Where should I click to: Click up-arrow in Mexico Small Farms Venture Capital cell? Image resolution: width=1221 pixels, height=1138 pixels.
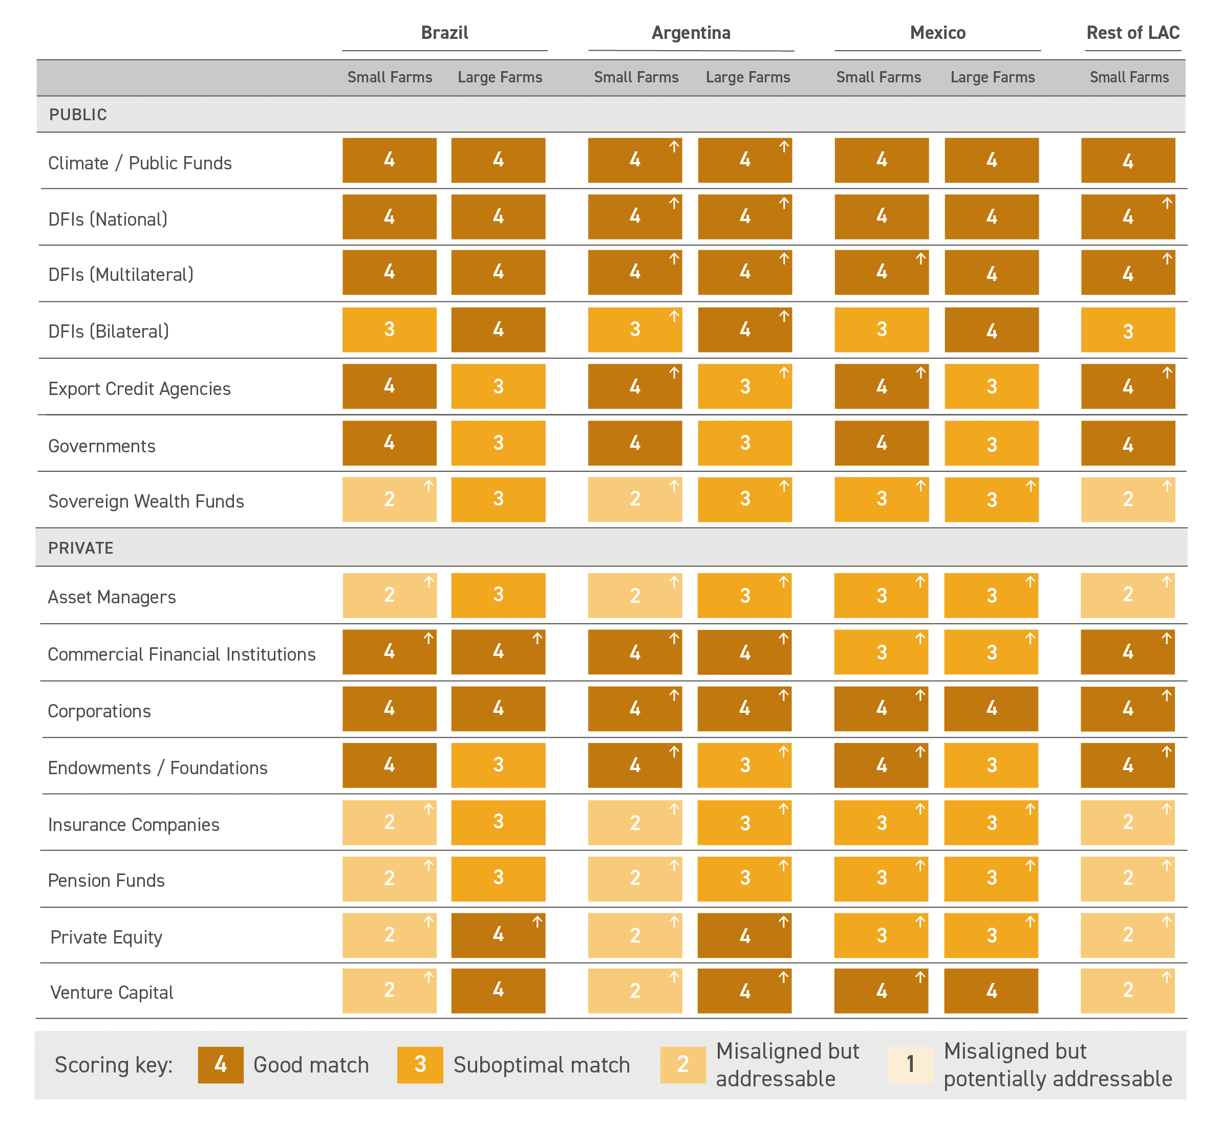(919, 977)
